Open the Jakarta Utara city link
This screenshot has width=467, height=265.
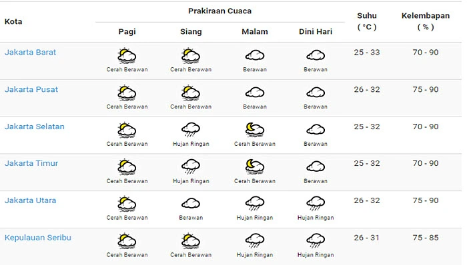pyautogui.click(x=31, y=200)
